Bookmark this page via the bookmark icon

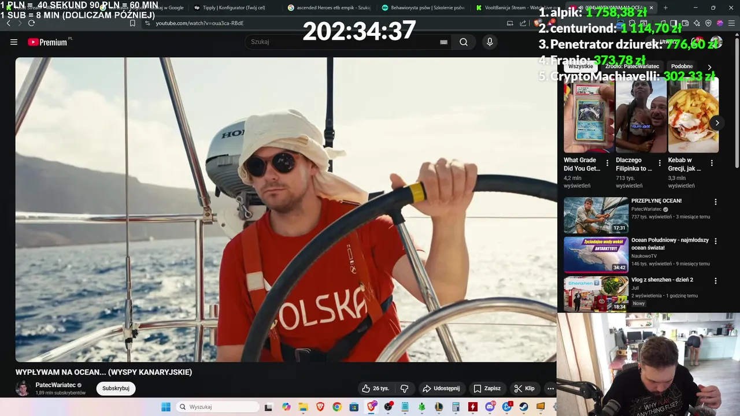(x=132, y=23)
